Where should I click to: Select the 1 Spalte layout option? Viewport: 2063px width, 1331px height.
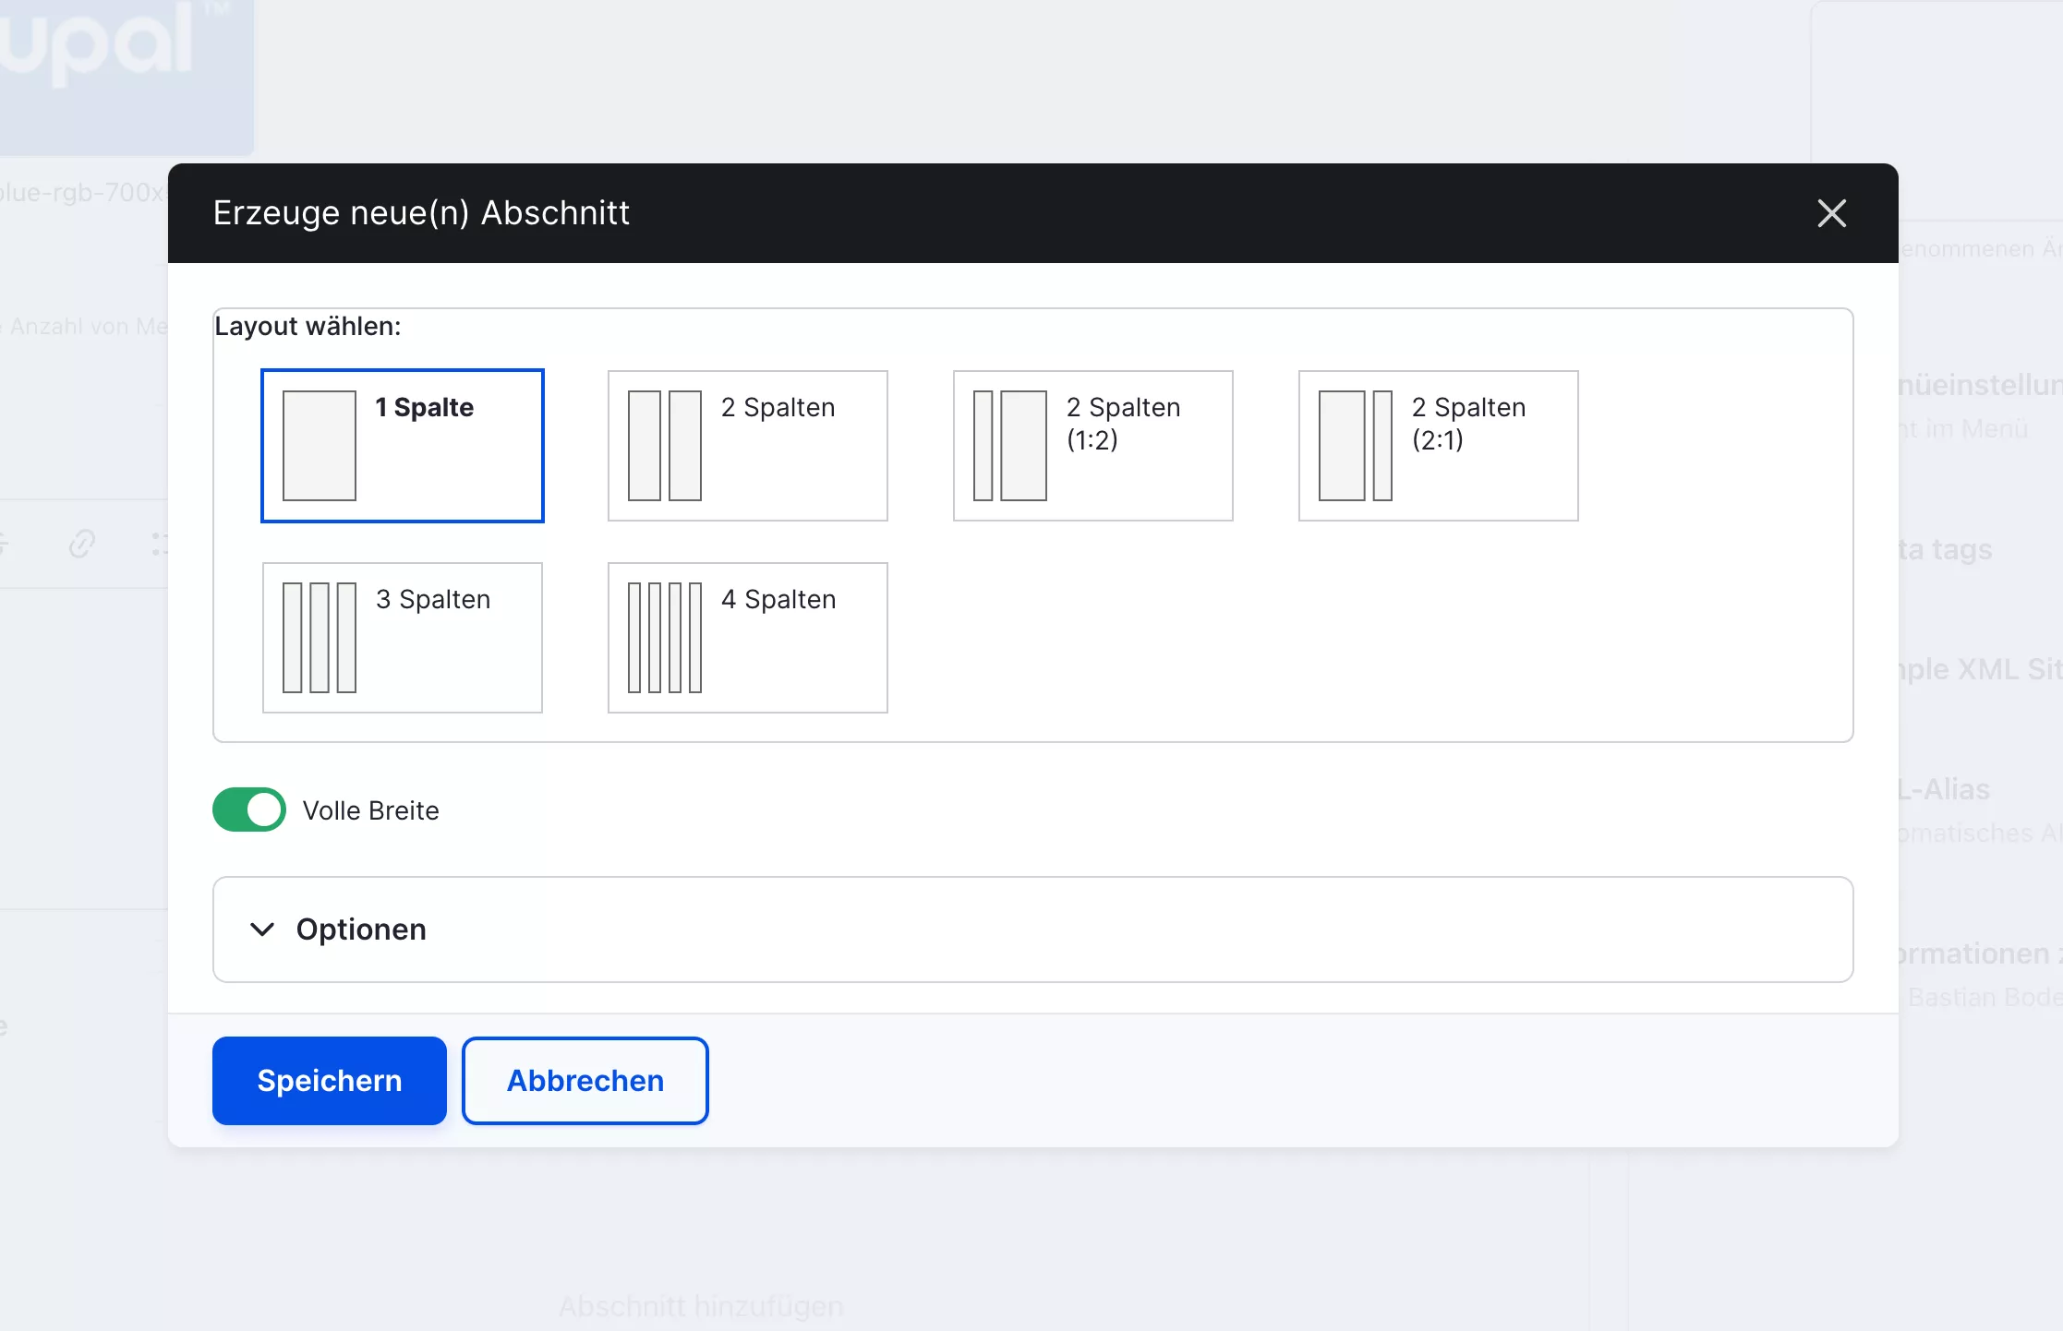click(403, 446)
